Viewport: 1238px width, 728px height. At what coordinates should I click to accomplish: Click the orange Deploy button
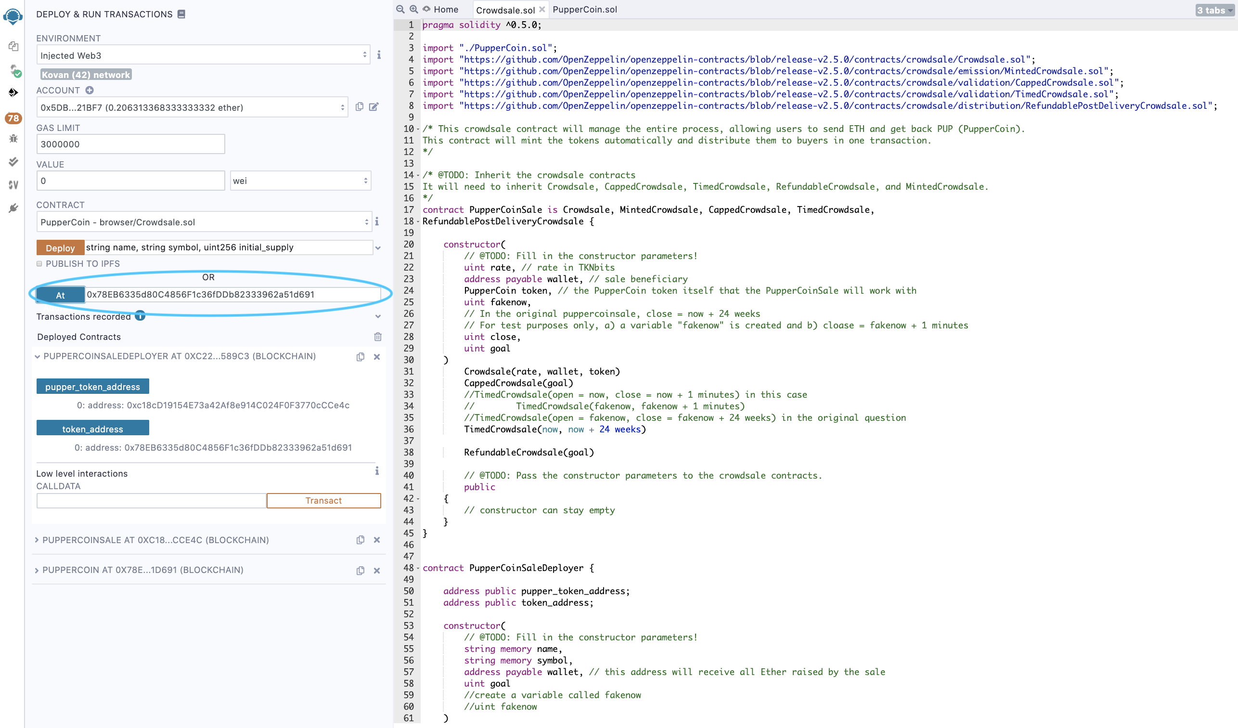[61, 248]
